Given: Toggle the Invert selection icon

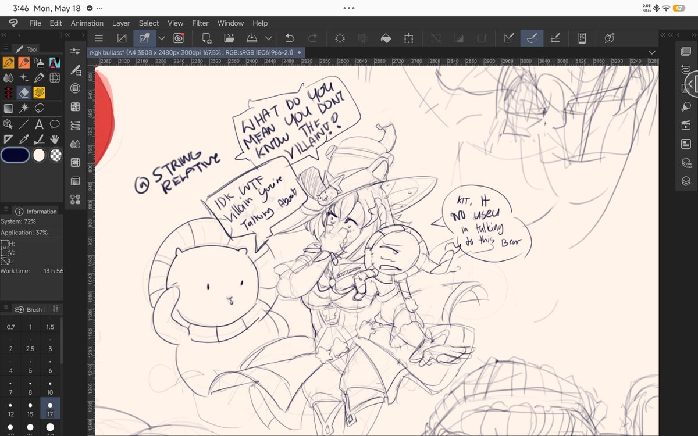Looking at the screenshot, I should click(x=458, y=38).
